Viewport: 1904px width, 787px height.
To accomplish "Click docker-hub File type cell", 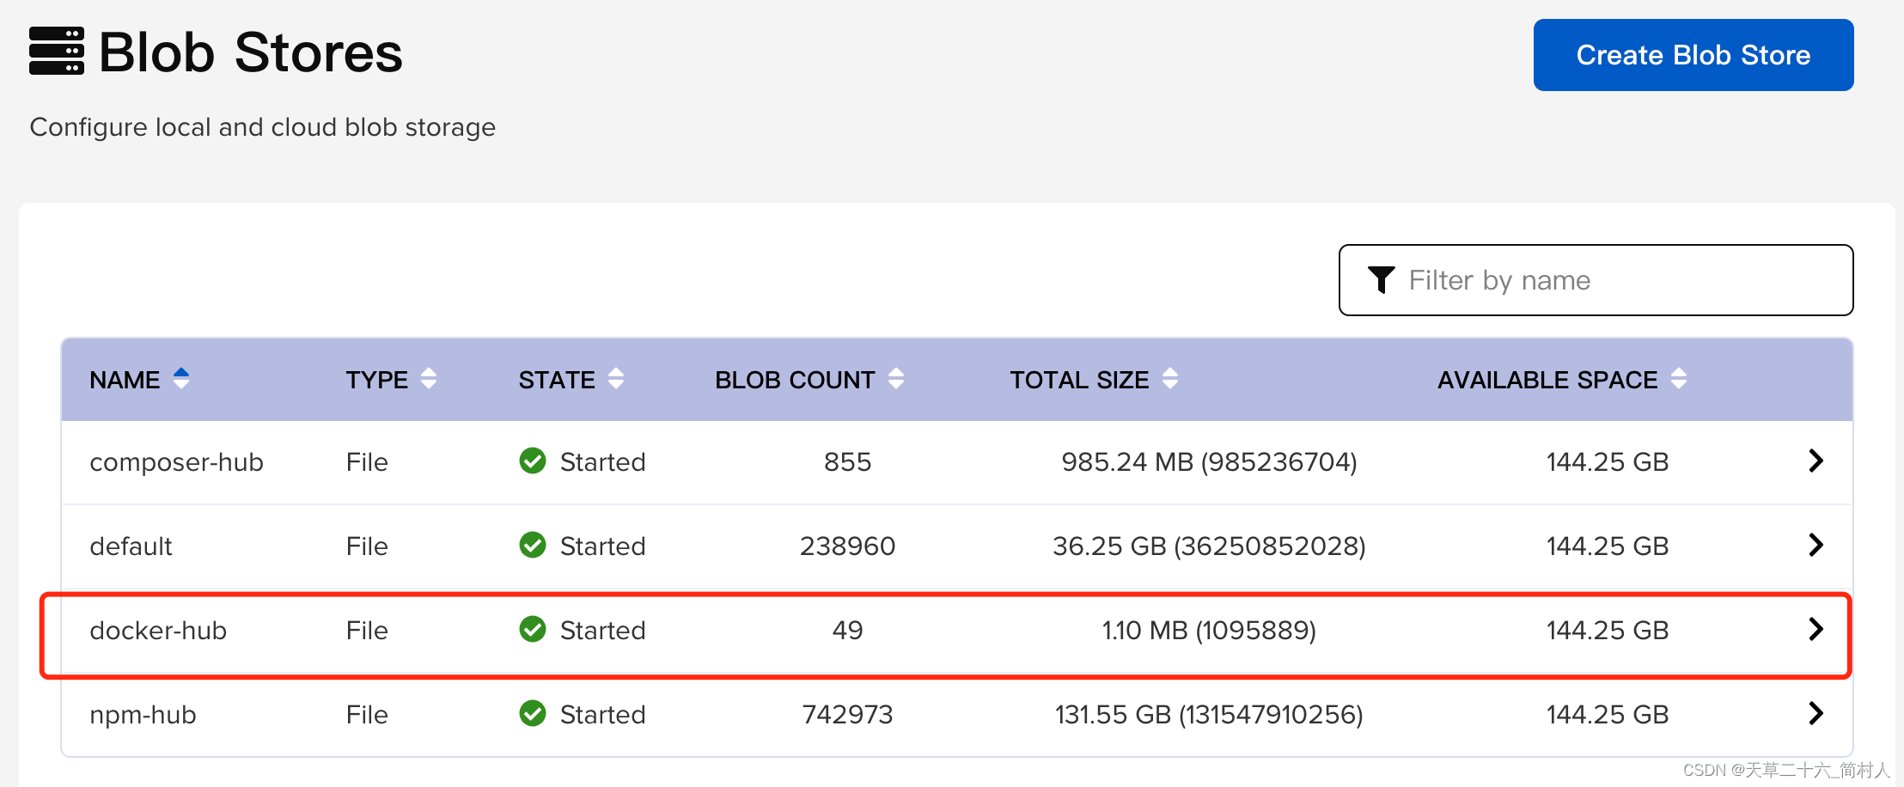I will [x=367, y=631].
